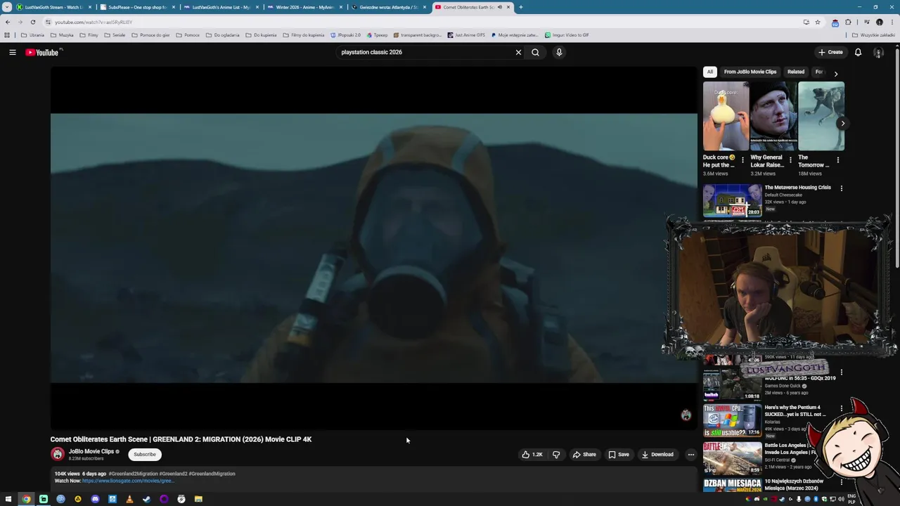Save the video to a playlist
Image resolution: width=900 pixels, height=506 pixels.
coord(619,455)
